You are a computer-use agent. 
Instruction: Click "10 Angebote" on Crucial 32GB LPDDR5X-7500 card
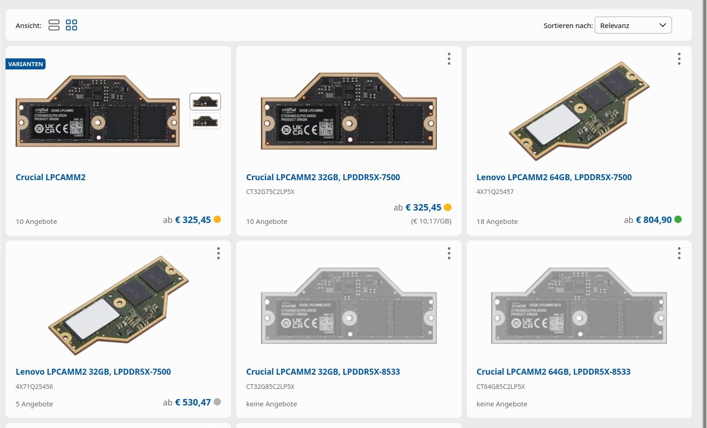click(x=267, y=222)
